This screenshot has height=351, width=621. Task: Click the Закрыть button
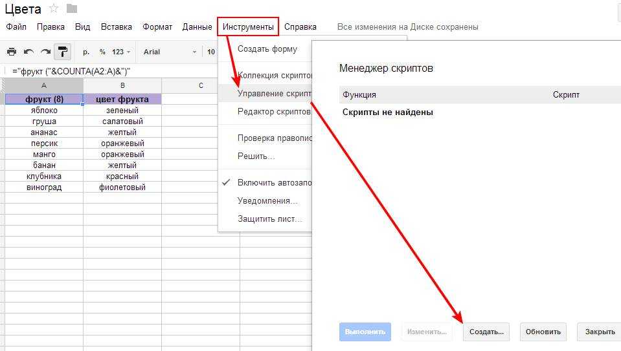[600, 332]
